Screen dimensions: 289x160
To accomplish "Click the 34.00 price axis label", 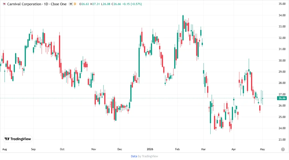I will point(282,15).
